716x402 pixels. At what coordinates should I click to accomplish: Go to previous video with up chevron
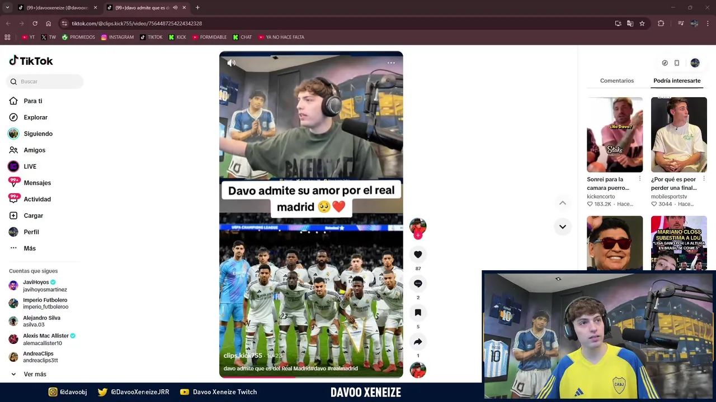[x=563, y=203]
